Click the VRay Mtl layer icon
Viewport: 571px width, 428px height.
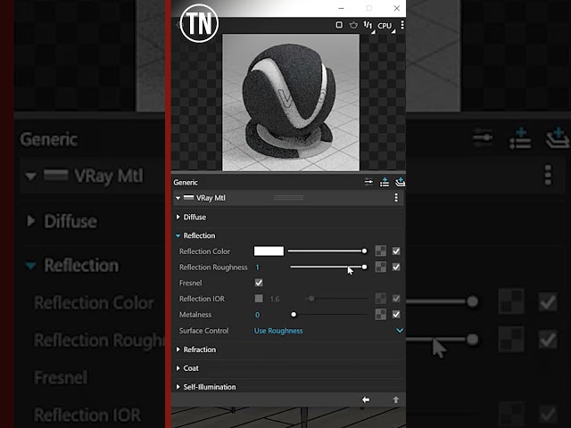tap(188, 198)
